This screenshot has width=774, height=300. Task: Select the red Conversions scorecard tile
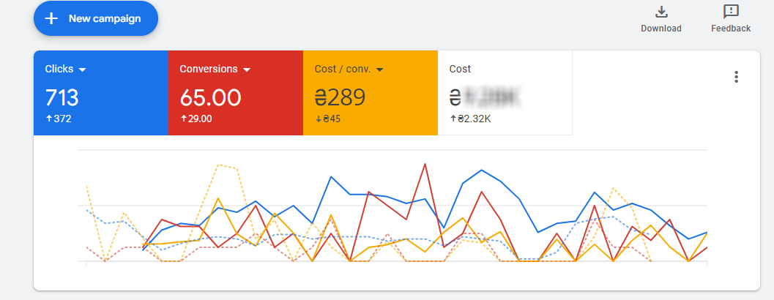[x=236, y=93]
